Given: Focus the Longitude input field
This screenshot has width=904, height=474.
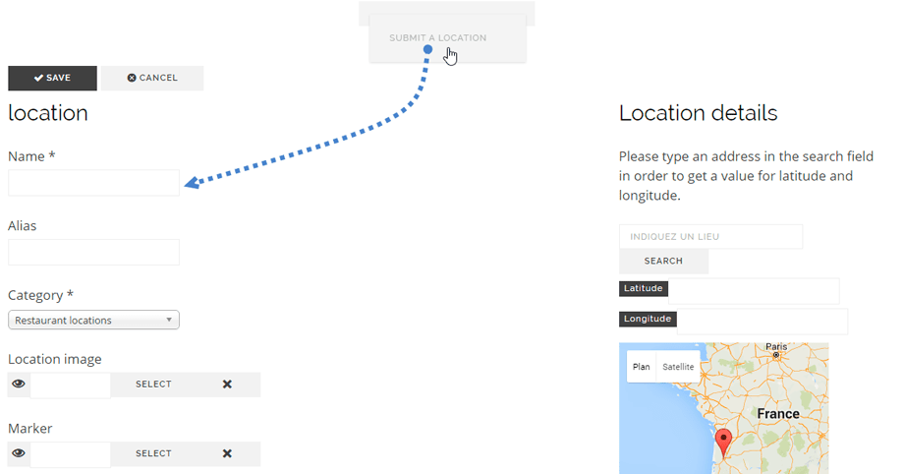Looking at the screenshot, I should point(763,322).
